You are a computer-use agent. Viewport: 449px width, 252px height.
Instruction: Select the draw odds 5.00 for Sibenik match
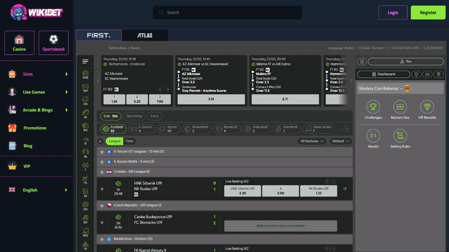click(280, 191)
